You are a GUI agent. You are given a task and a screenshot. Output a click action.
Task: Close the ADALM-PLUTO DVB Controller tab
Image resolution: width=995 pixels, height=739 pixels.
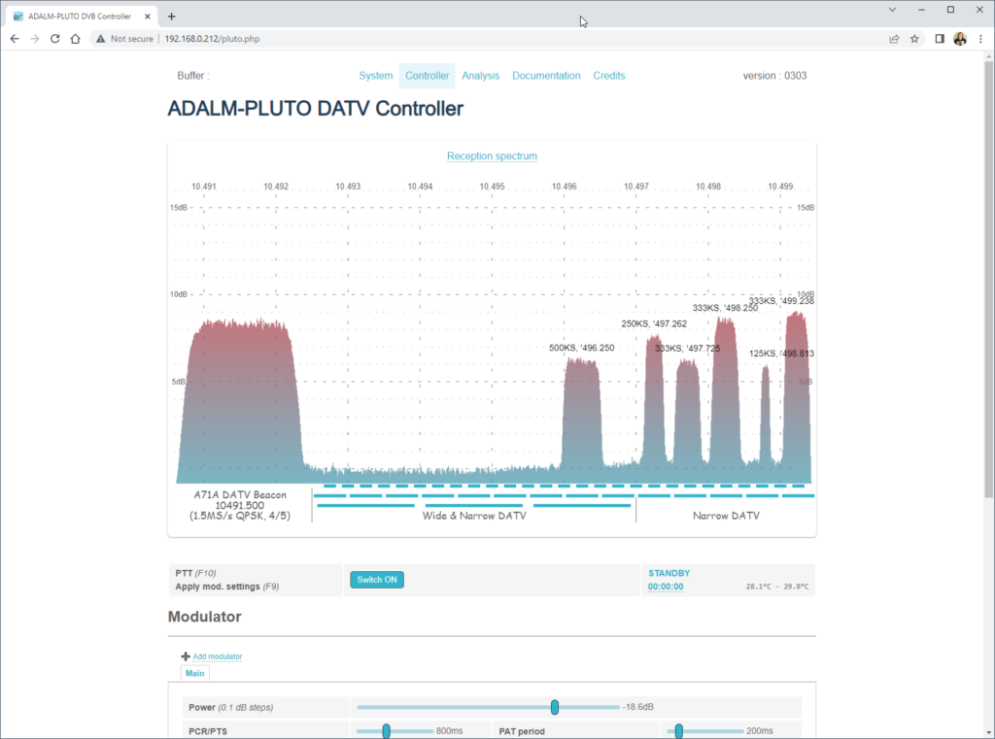coord(148,17)
